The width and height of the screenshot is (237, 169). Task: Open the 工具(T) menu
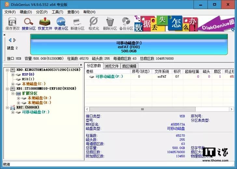tap(57, 12)
